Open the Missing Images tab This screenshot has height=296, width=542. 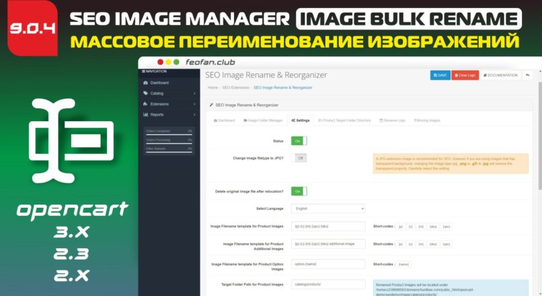[x=427, y=120]
